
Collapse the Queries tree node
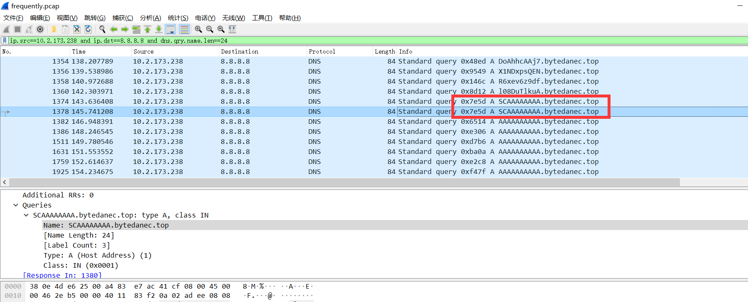(15, 205)
